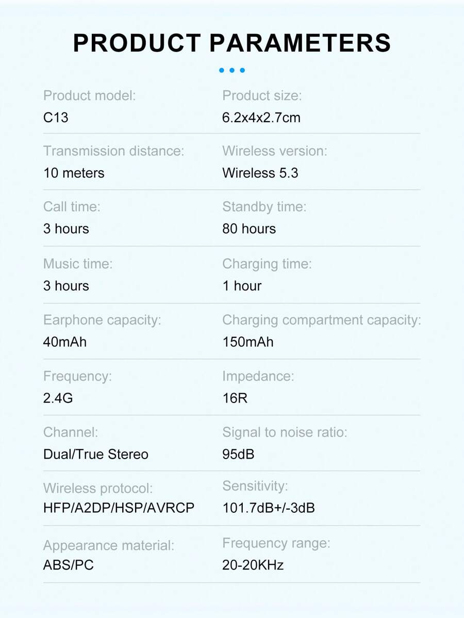This screenshot has height=618, width=464.
Task: Click the Sensitivity value 101.7dB+/-3dB
Action: point(269,508)
